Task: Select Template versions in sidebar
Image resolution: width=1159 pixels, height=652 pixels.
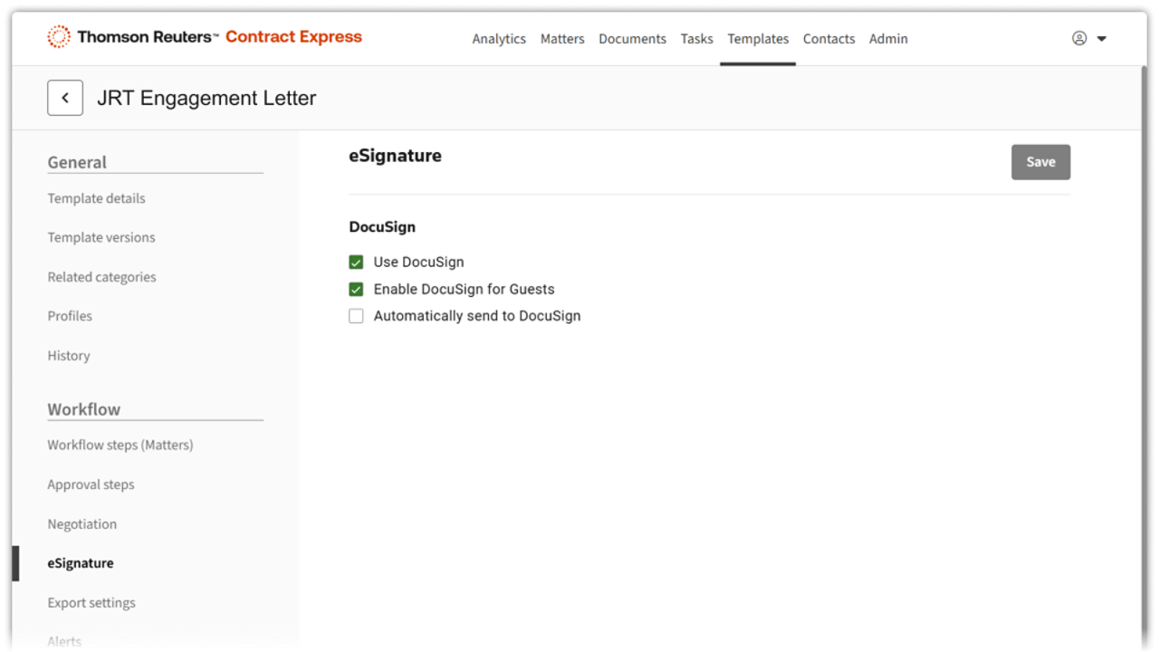Action: tap(101, 237)
